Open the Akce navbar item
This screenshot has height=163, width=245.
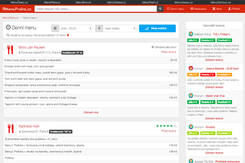coord(217,8)
